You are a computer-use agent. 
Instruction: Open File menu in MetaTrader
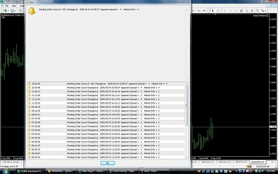(7, 6)
